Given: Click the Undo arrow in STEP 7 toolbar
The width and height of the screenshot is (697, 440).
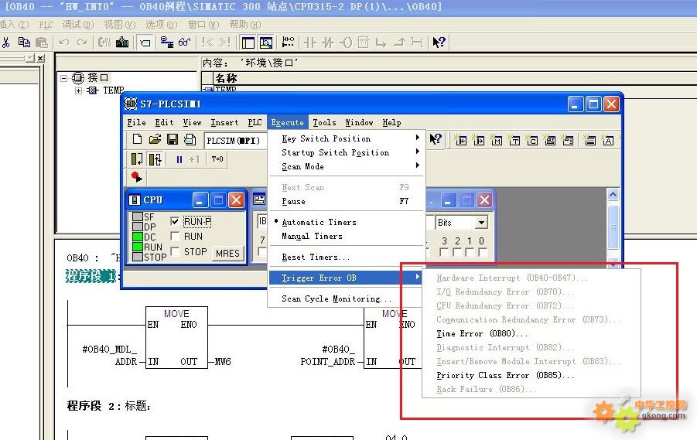Looking at the screenshot, I should click(x=64, y=43).
